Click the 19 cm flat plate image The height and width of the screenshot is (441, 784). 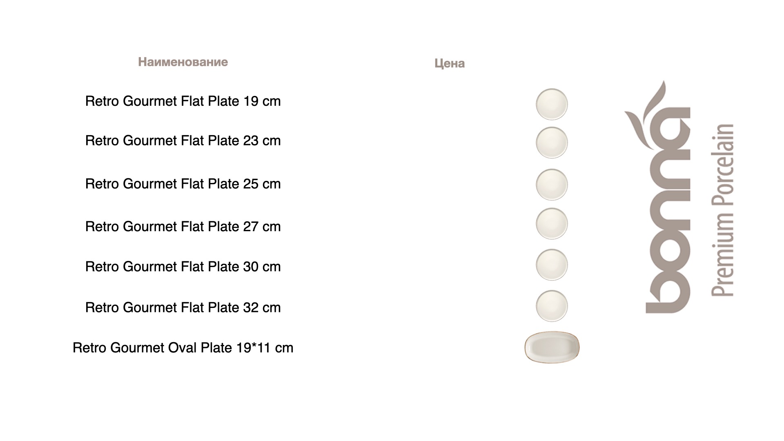click(x=552, y=104)
